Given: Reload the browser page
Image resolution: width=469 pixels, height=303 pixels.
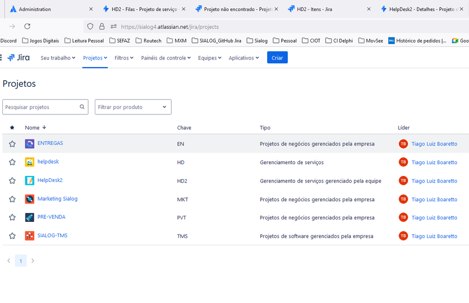Looking at the screenshot, I should click(27, 26).
